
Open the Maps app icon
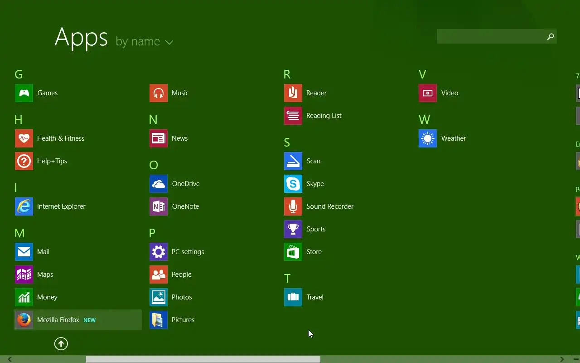click(x=24, y=275)
